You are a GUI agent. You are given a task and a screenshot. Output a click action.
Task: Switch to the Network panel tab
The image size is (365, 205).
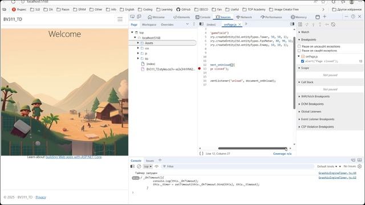pyautogui.click(x=244, y=17)
